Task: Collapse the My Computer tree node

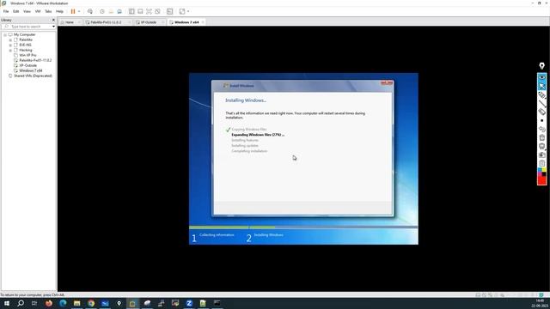Action: pyautogui.click(x=5, y=34)
